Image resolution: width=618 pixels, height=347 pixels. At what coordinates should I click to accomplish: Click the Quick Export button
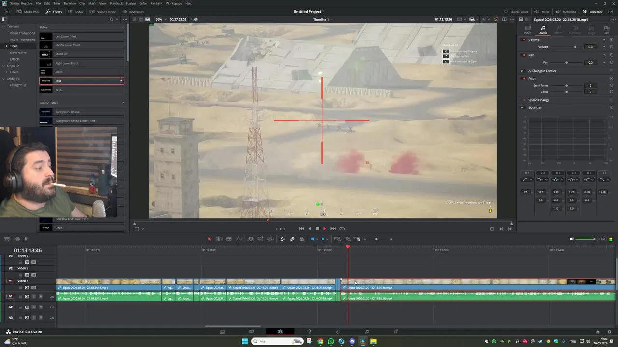pyautogui.click(x=516, y=12)
